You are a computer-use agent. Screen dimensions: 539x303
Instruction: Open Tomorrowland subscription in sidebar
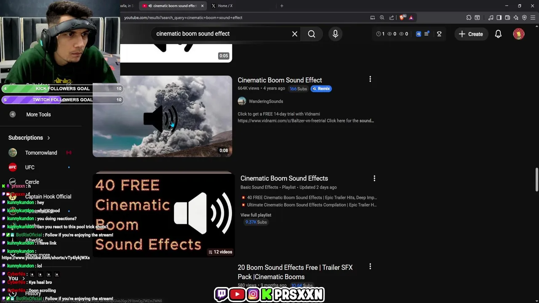coord(41,153)
